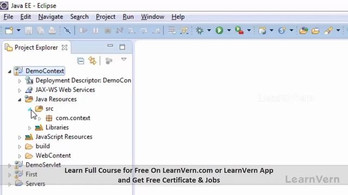Open the Run menu
The width and height of the screenshot is (348, 195).
(x=128, y=17)
